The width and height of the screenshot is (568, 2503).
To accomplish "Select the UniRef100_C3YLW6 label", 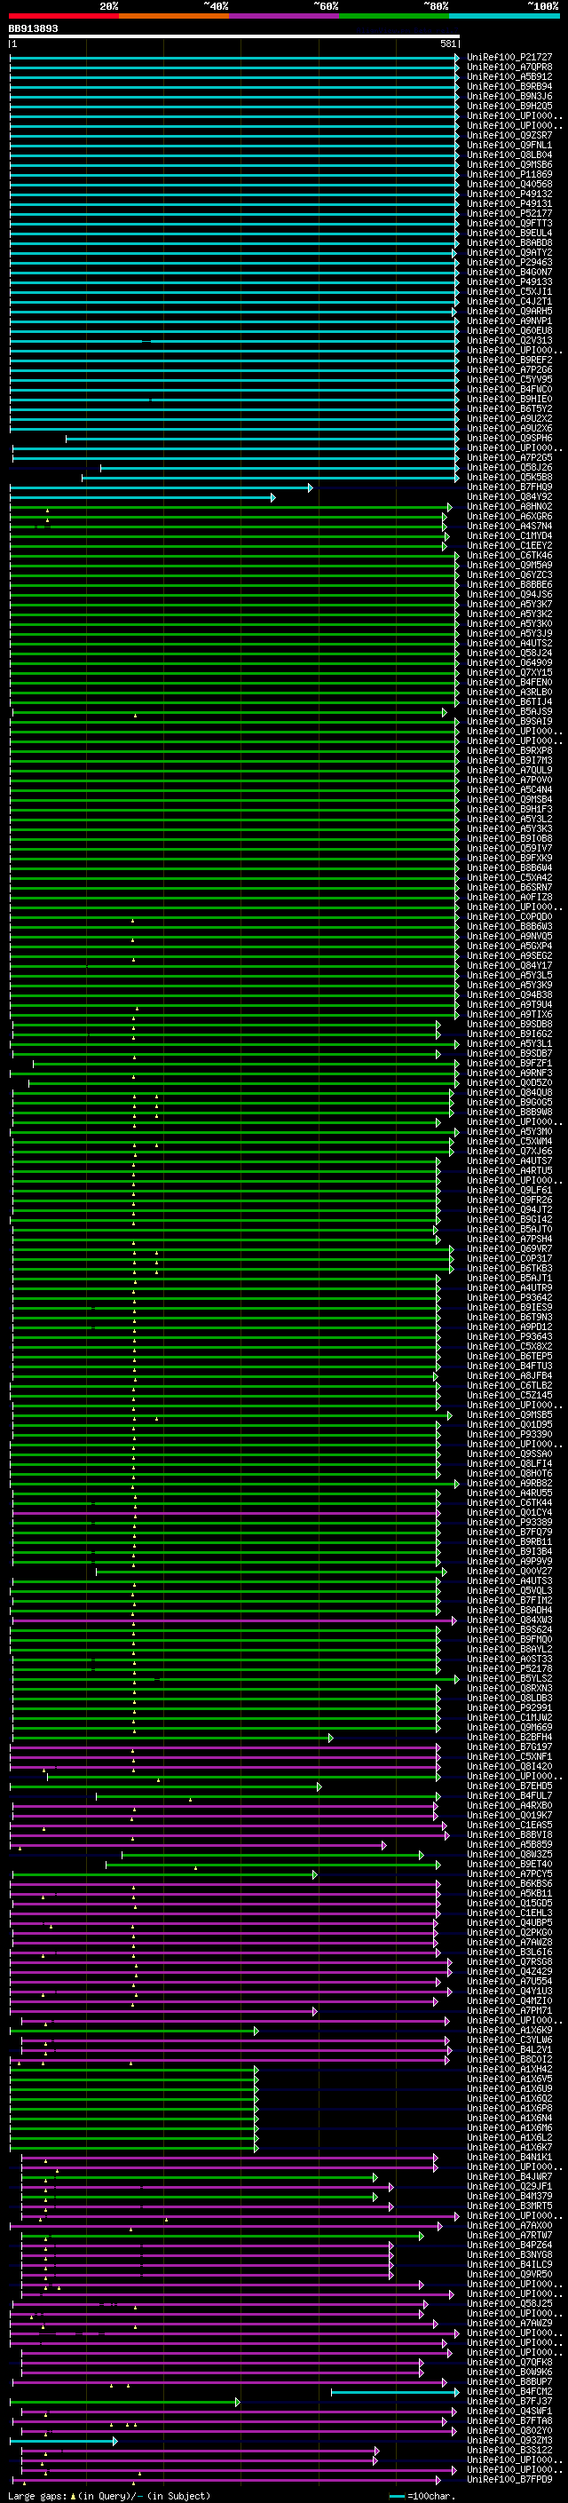I will 509,2041.
